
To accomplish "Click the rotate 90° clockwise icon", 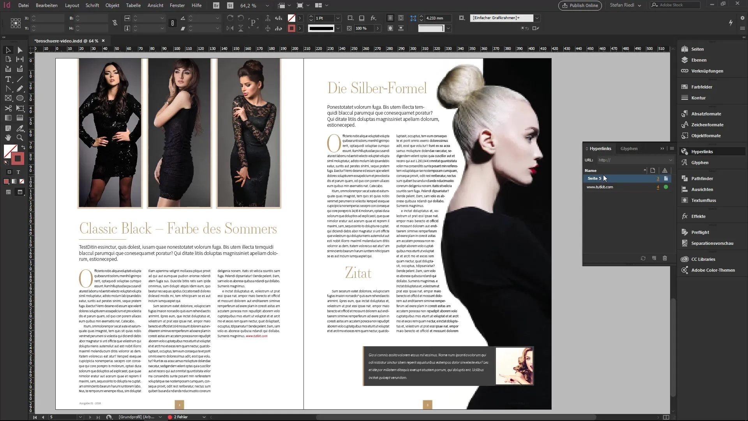I will (230, 18).
